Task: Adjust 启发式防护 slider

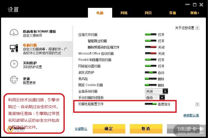Action: [151, 72]
